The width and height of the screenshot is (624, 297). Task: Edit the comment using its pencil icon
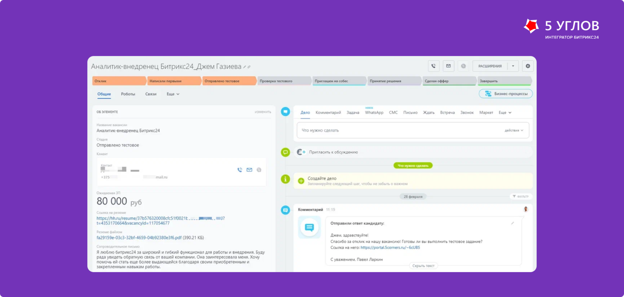point(513,223)
